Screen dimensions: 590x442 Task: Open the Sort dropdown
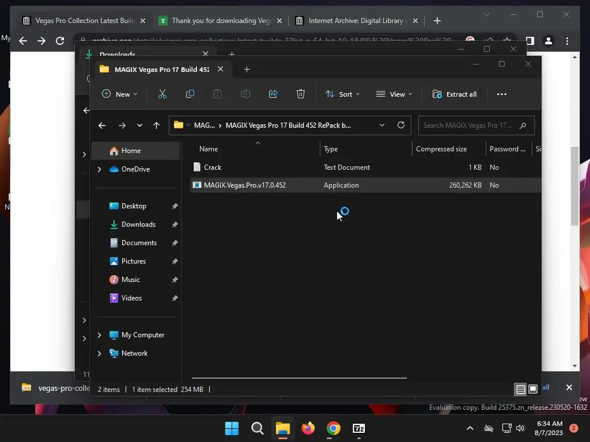pos(342,94)
